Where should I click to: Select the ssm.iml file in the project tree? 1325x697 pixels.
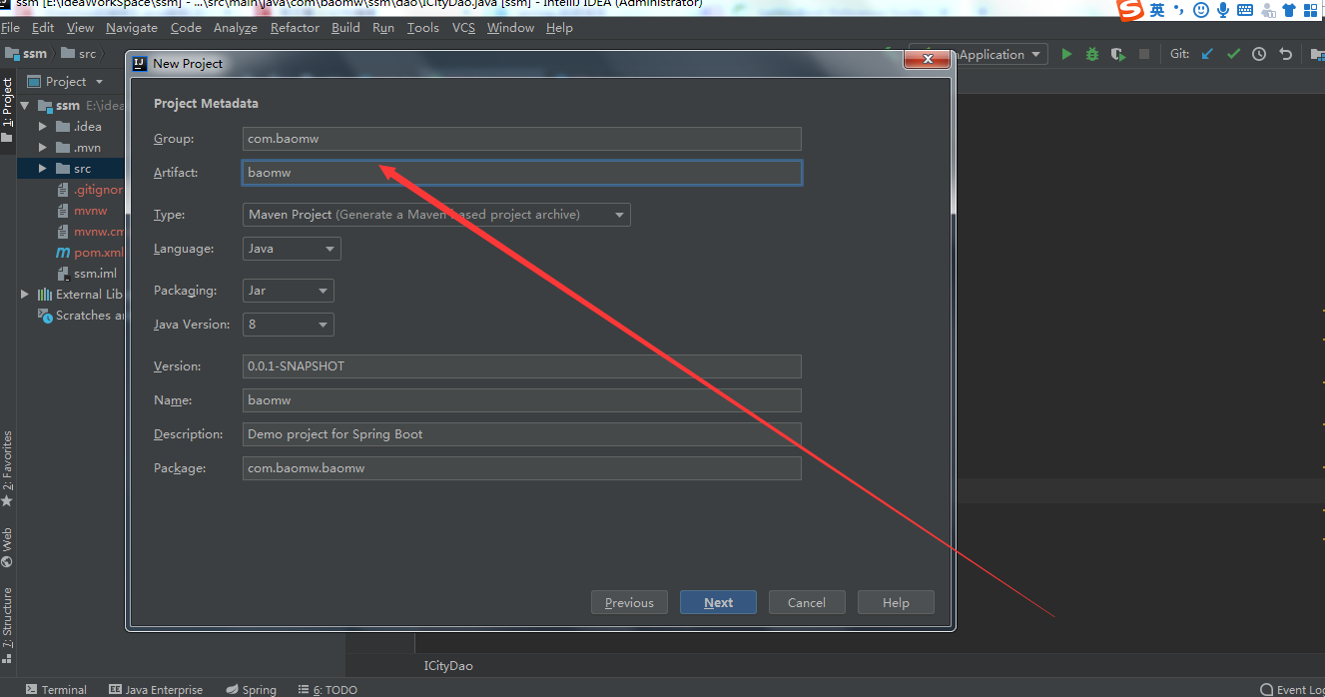tap(87, 274)
